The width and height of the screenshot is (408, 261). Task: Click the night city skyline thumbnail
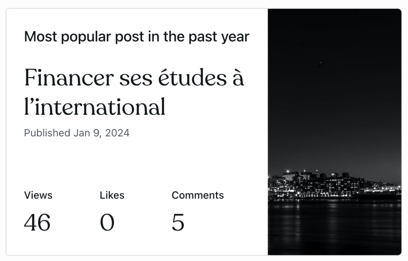pyautogui.click(x=334, y=131)
